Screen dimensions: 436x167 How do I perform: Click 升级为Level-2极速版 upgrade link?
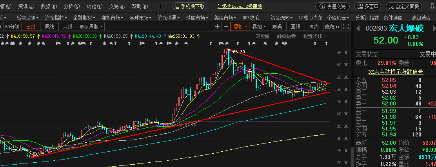[x=240, y=6]
